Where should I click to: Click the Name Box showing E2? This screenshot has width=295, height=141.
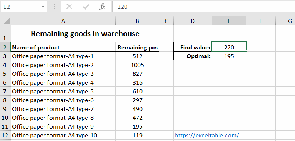tap(24, 7)
